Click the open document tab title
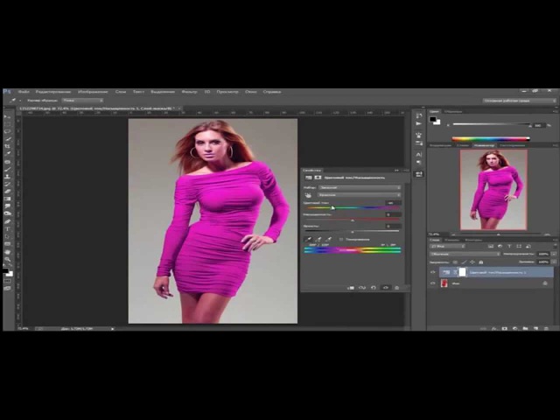Image resolution: width=560 pixels, height=420 pixels. (x=87, y=108)
